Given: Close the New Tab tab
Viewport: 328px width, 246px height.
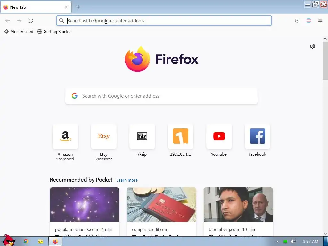Looking at the screenshot, I should [x=66, y=7].
